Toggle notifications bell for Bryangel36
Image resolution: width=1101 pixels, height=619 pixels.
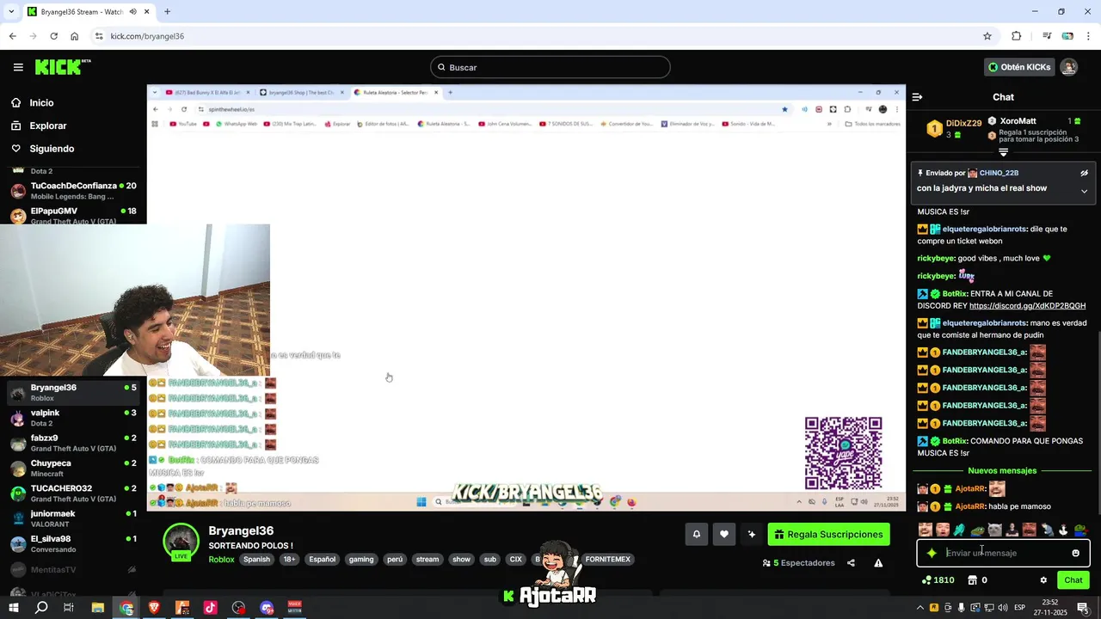pos(697,535)
